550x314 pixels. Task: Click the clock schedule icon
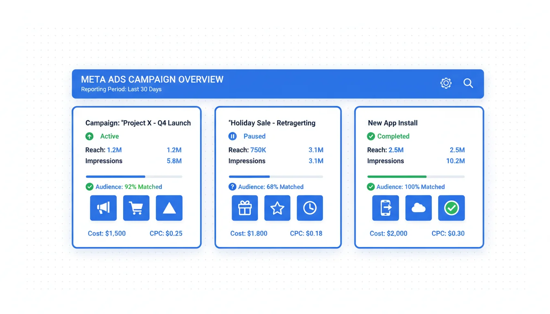309,208
